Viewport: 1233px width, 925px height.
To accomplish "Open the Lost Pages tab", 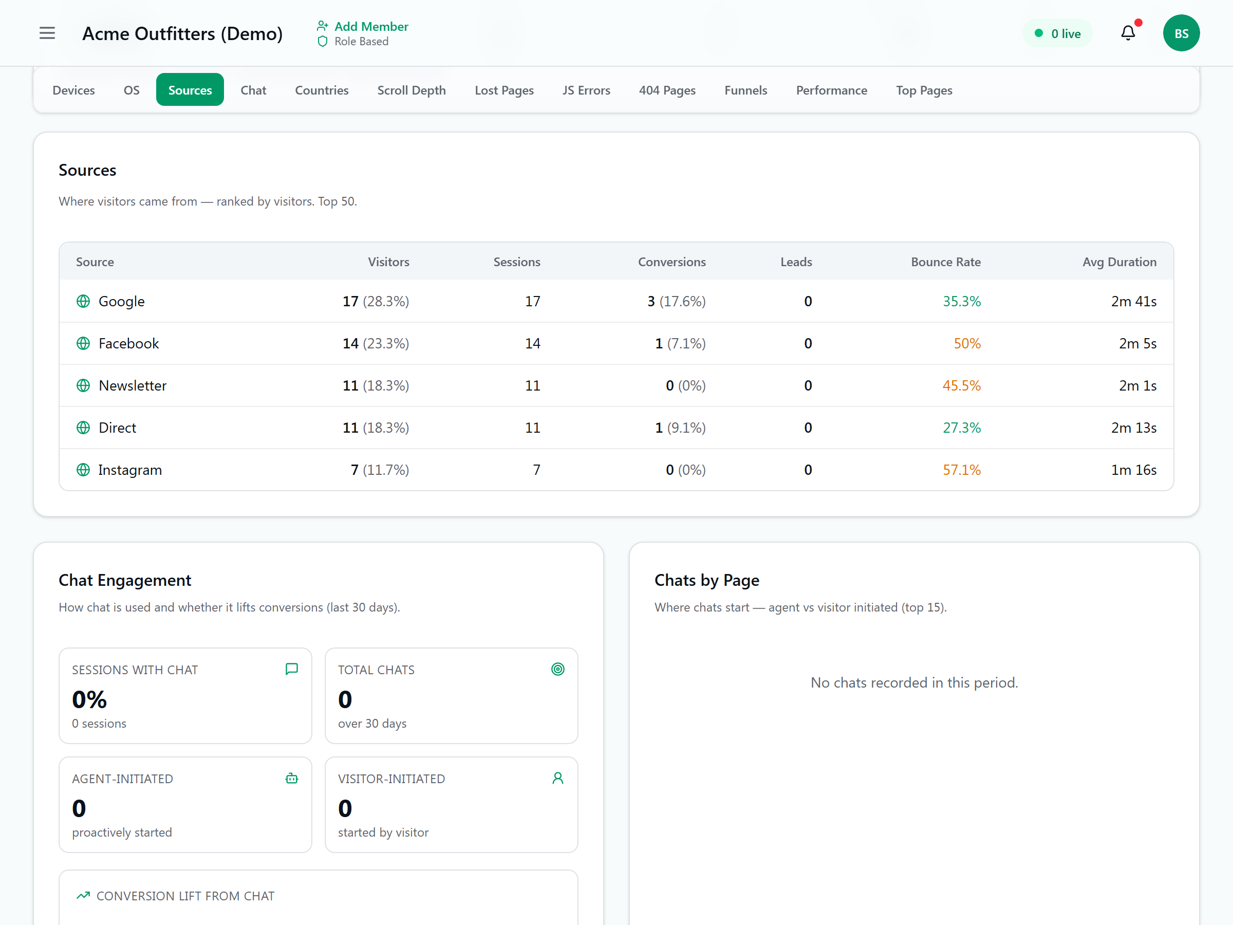I will (x=504, y=90).
